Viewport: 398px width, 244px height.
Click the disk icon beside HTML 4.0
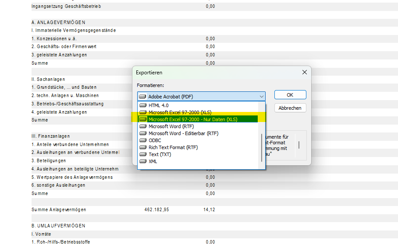coord(143,105)
